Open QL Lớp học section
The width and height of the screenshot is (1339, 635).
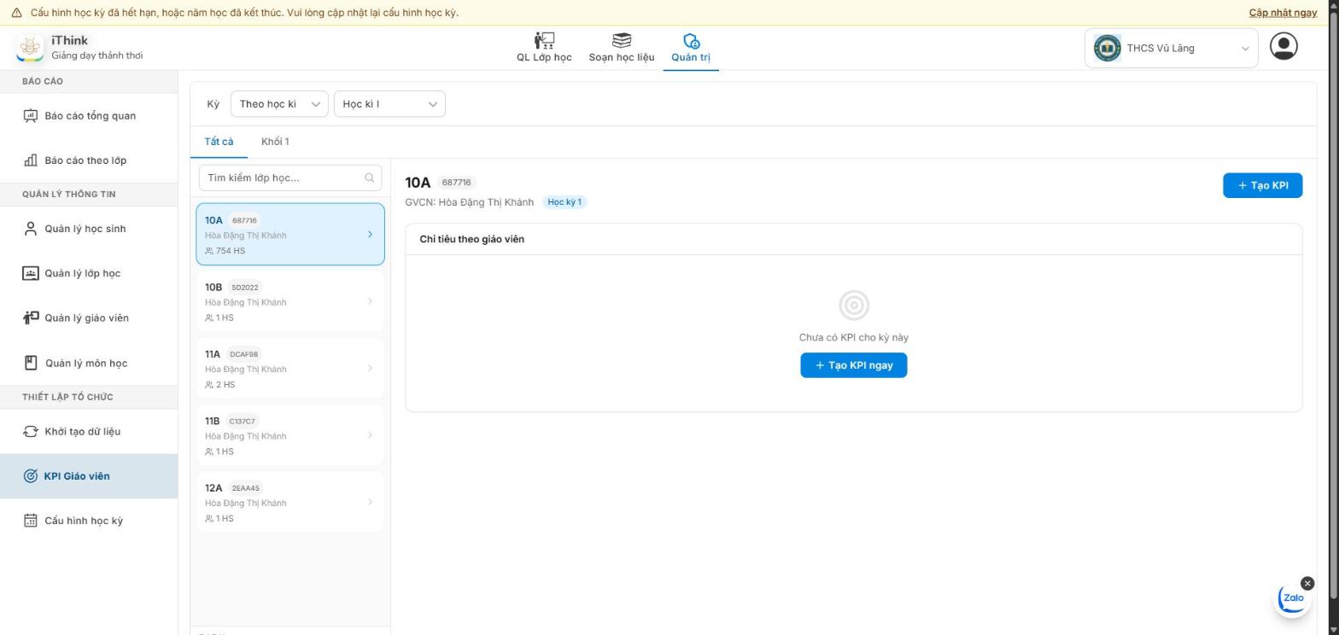click(x=544, y=48)
